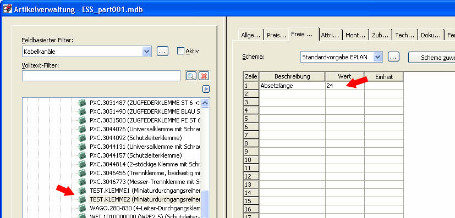Viewport: 455px width, 218px height.
Task: Select PXC.3046456 Trennklemme entry
Action: tap(145, 173)
